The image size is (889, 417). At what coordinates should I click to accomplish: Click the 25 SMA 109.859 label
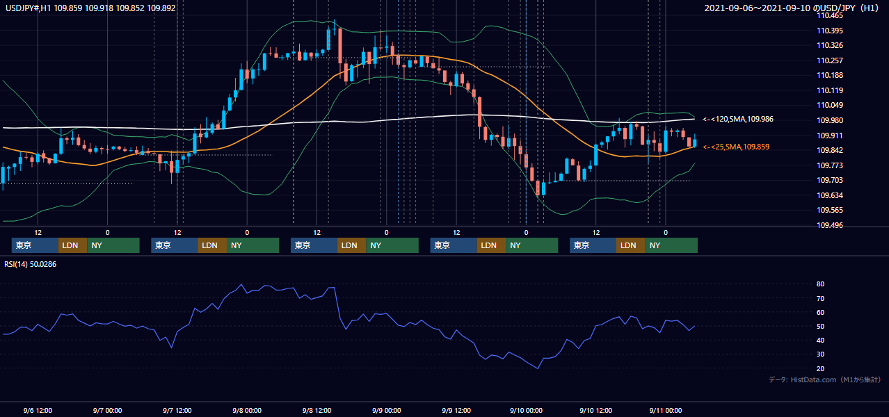click(x=736, y=147)
